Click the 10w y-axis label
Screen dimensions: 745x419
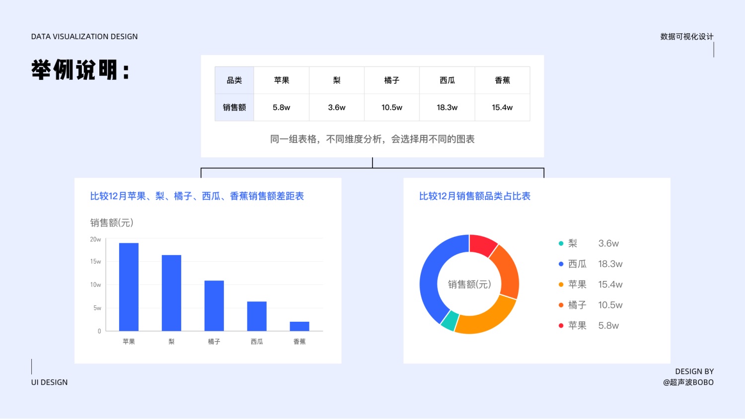click(95, 285)
